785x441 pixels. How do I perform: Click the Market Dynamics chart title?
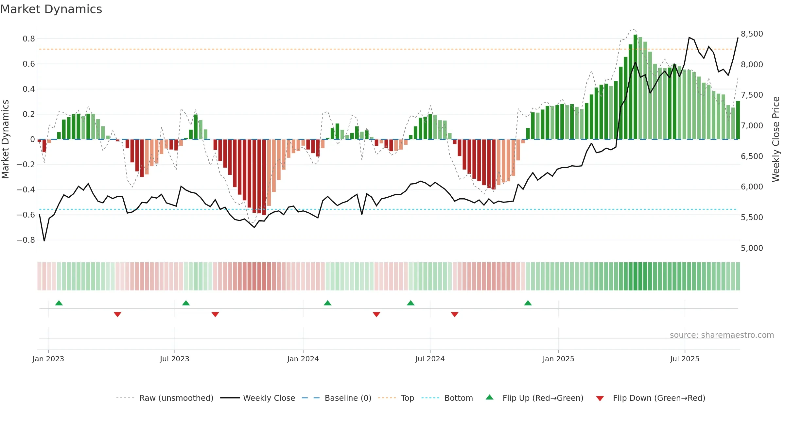(x=51, y=9)
